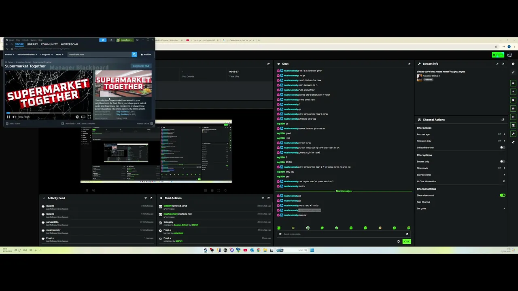Open the Steam trailer video settings gear

pos(77,117)
